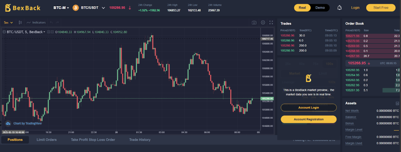Image resolution: width=401 pixels, height=152 pixels.
Task: Open the Indicators menu on chart
Action: (36, 22)
